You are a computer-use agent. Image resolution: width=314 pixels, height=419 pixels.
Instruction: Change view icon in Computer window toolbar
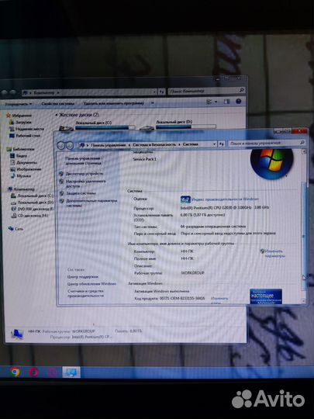(x=209, y=102)
